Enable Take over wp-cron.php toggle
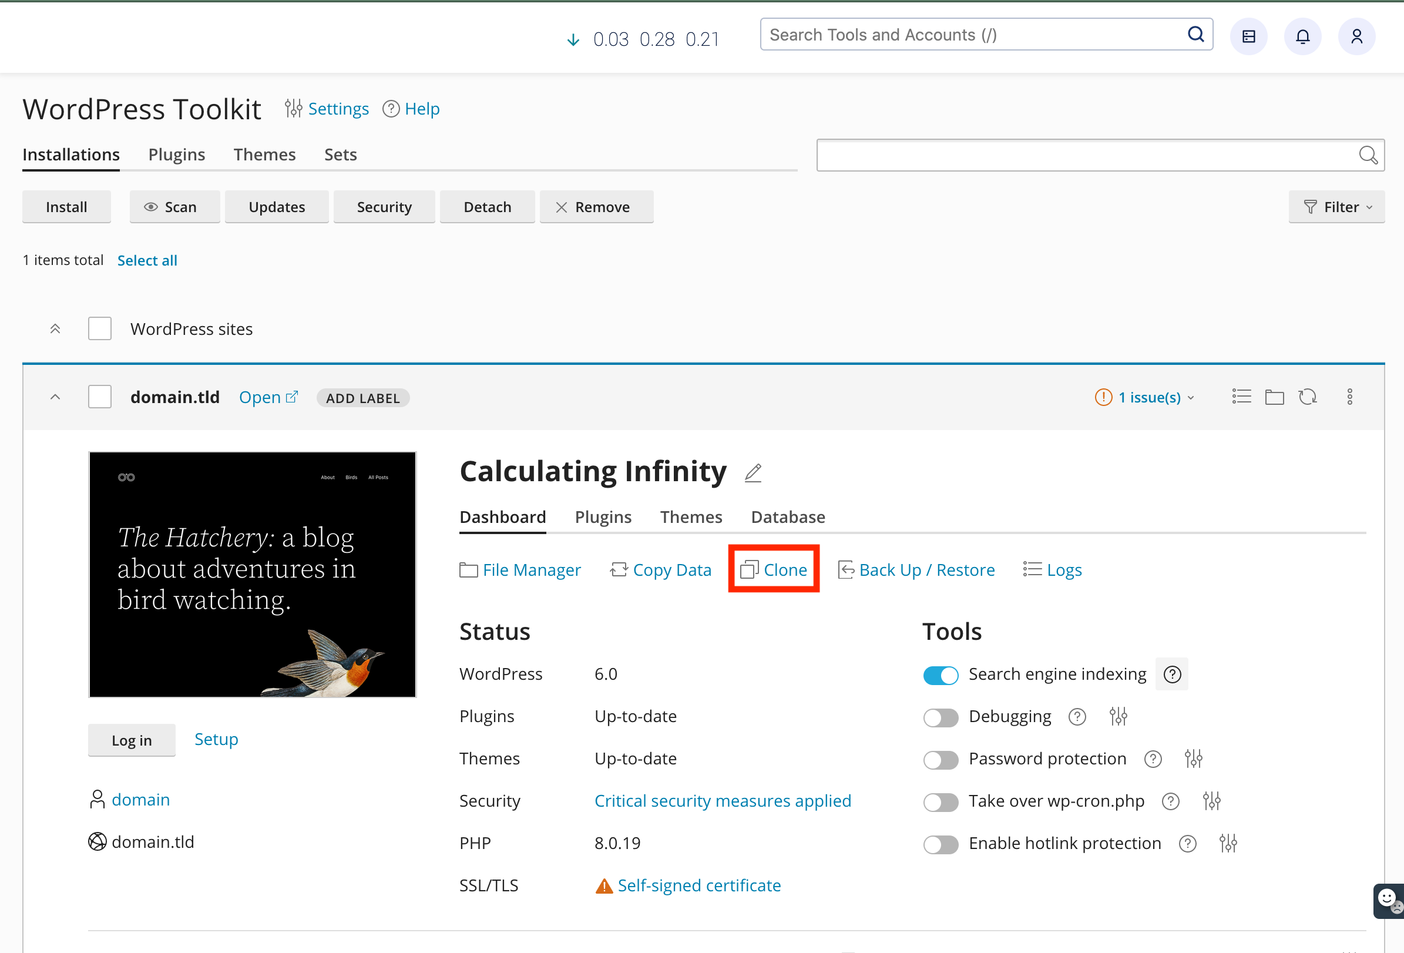1404x953 pixels. tap(941, 803)
